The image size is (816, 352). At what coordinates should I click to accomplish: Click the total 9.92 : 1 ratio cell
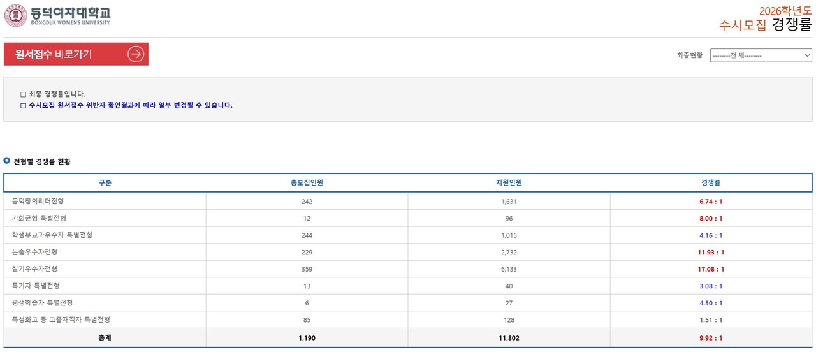[711, 338]
